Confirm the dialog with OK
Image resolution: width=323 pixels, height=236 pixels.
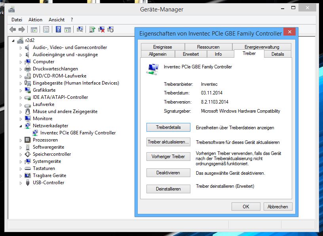tap(246, 207)
